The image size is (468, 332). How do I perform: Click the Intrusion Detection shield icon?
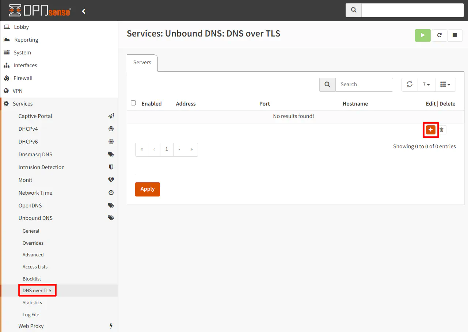[x=111, y=167]
